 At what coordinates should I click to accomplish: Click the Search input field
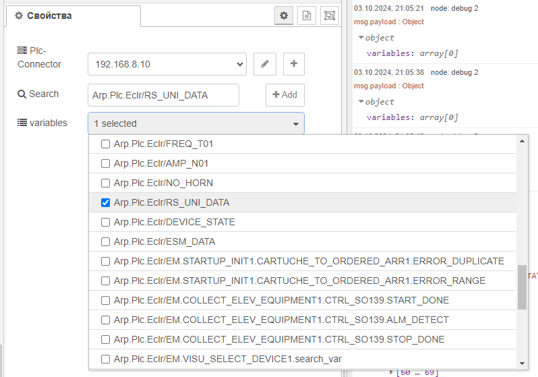point(163,95)
